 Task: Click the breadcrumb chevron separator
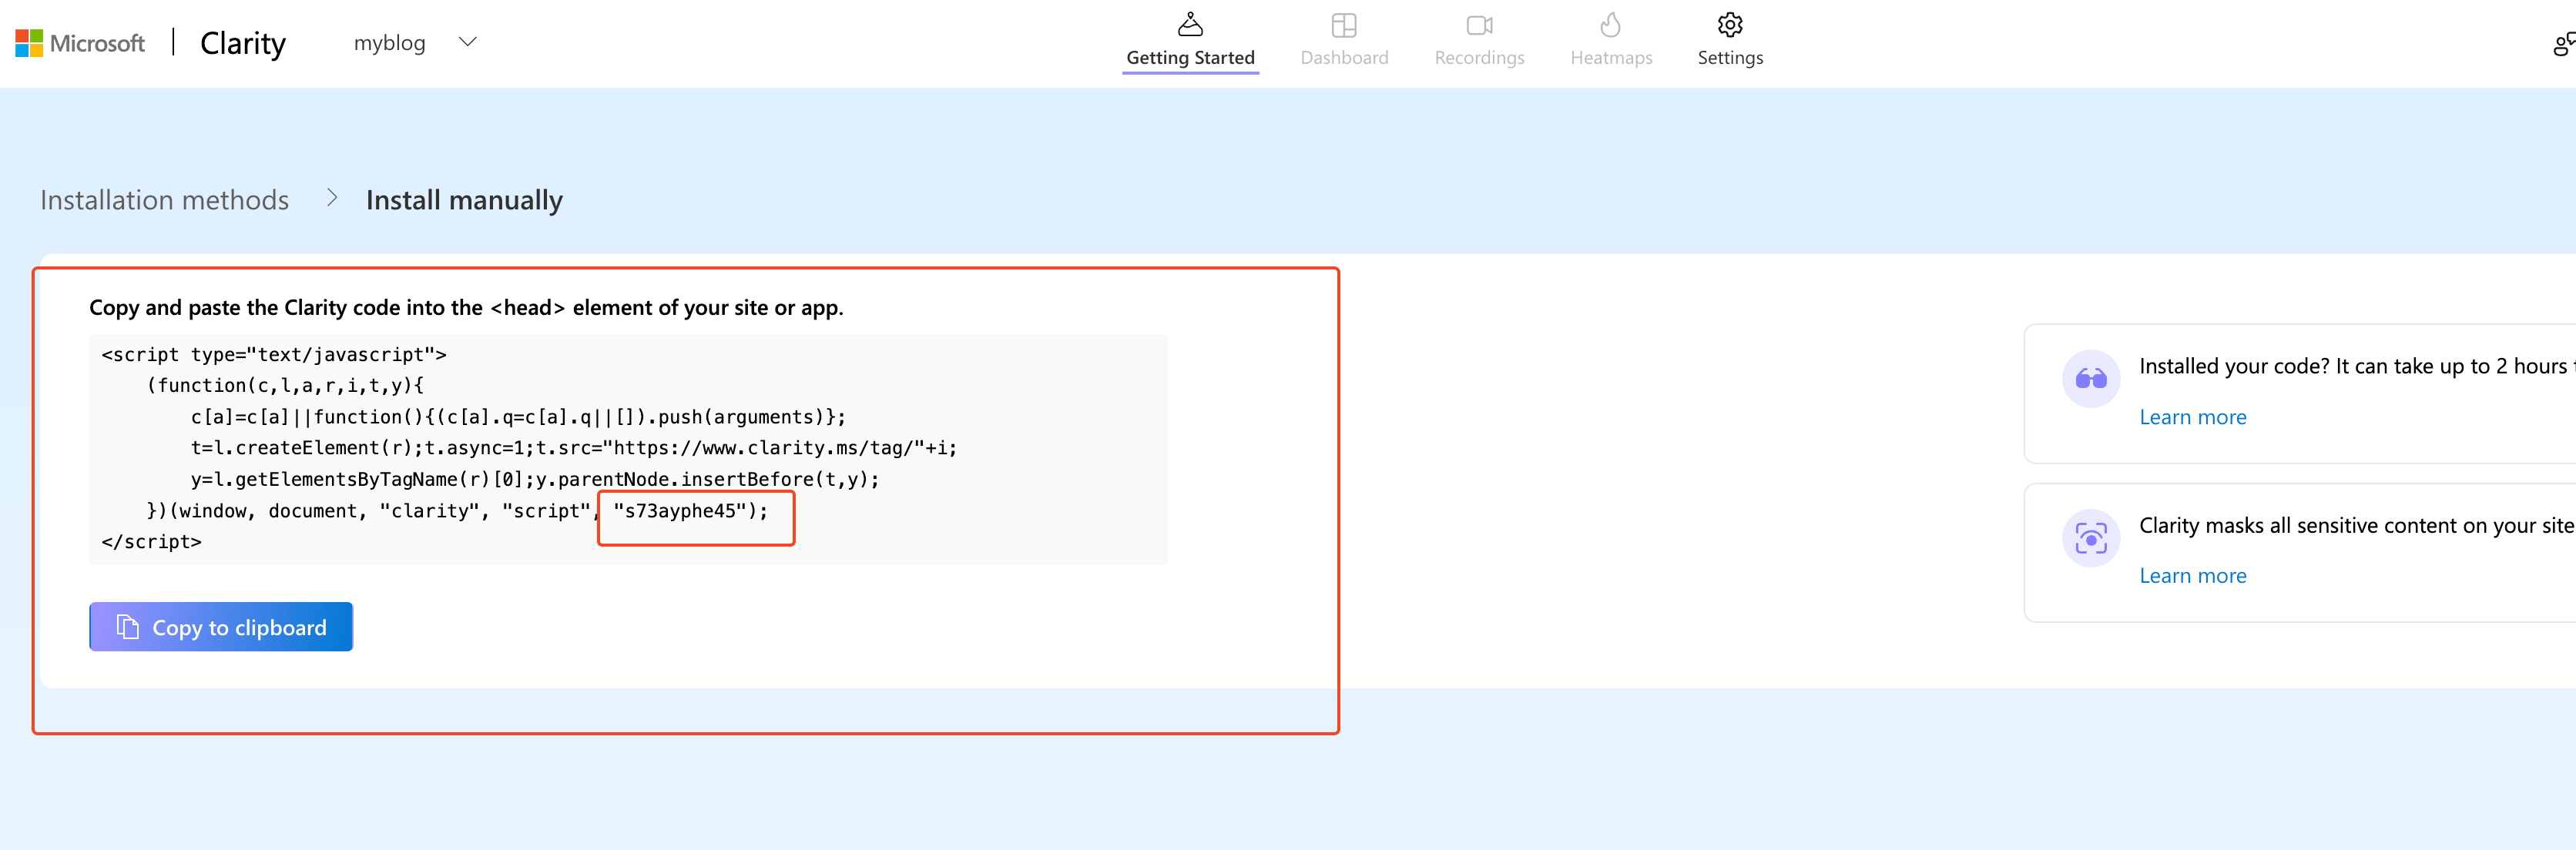pyautogui.click(x=332, y=198)
